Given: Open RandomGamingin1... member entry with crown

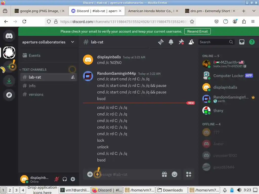Looking at the screenshot, I should pos(229,99).
